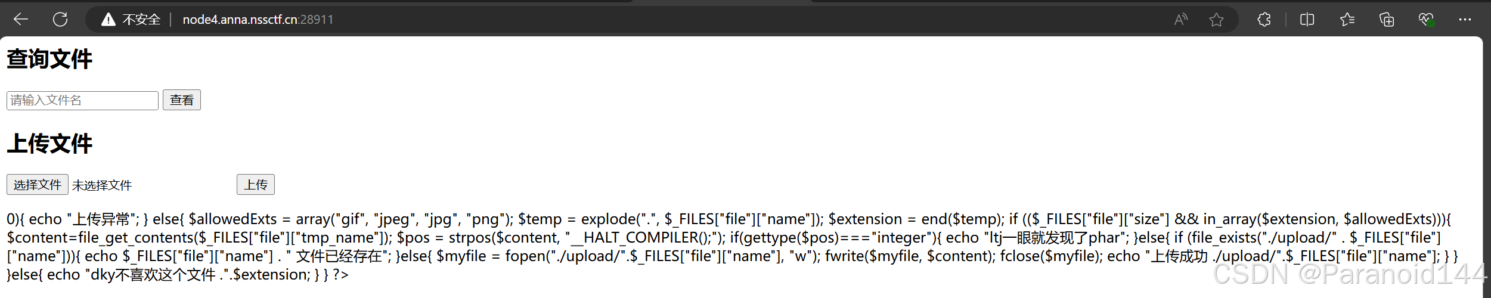
Task: Open Browser essentials heart icon
Action: point(1425,20)
